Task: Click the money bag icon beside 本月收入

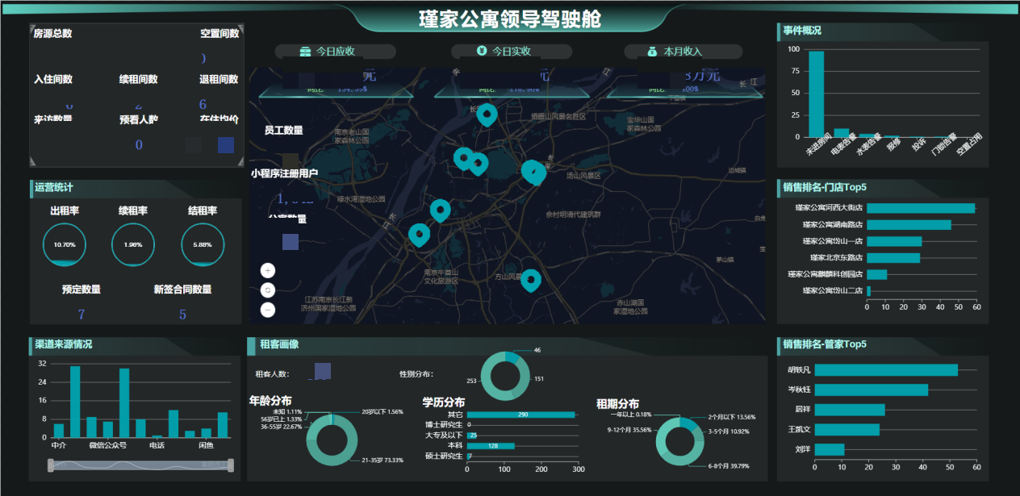Action: coord(652,52)
